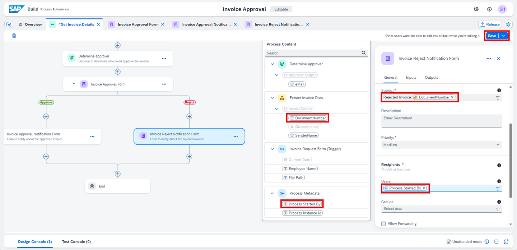
Task: Select the DocumentNumber content item
Action: tap(308, 118)
